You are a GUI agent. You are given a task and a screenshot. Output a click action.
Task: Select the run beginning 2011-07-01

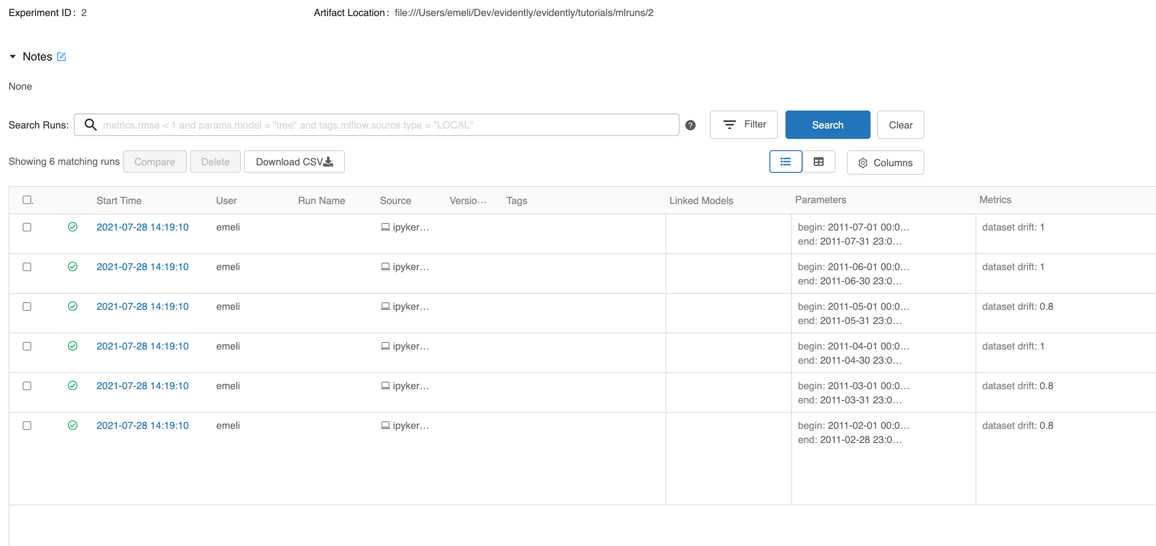click(x=27, y=227)
